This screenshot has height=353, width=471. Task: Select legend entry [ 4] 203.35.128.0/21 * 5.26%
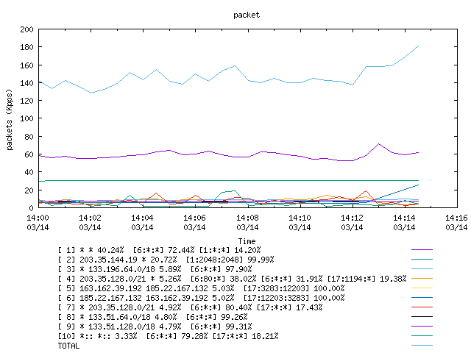click(x=232, y=279)
